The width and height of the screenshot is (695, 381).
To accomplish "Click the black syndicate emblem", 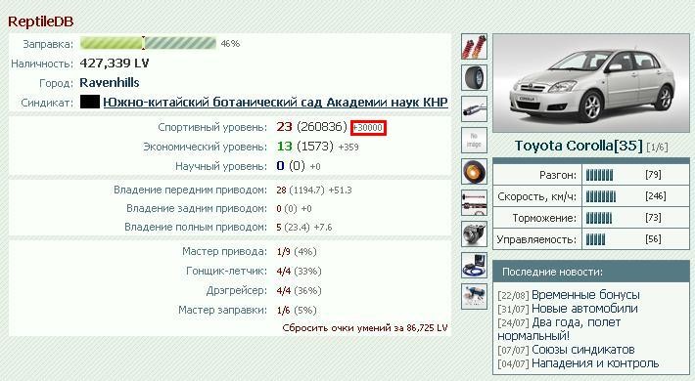I will pos(89,103).
